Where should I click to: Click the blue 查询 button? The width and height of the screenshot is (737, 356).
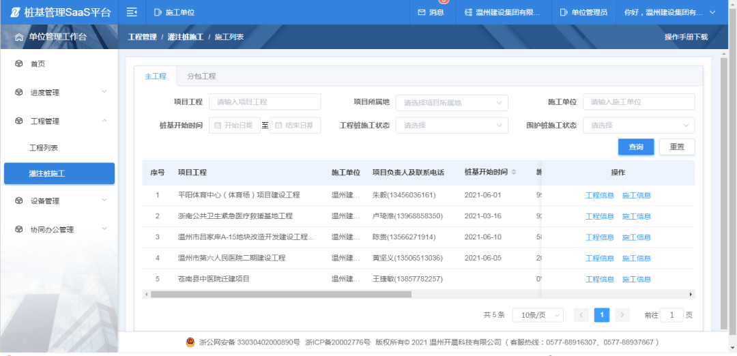[636, 147]
